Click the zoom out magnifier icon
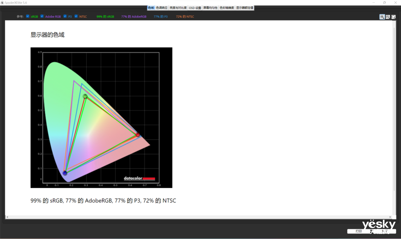This screenshot has height=239, width=401. [388, 17]
